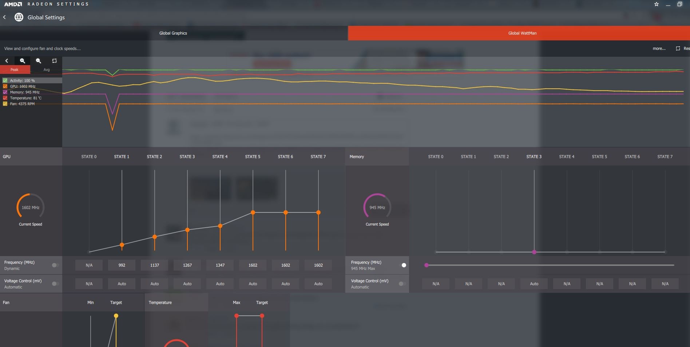690x347 pixels.
Task: Select Memory STATE 3 column header
Action: click(x=534, y=157)
